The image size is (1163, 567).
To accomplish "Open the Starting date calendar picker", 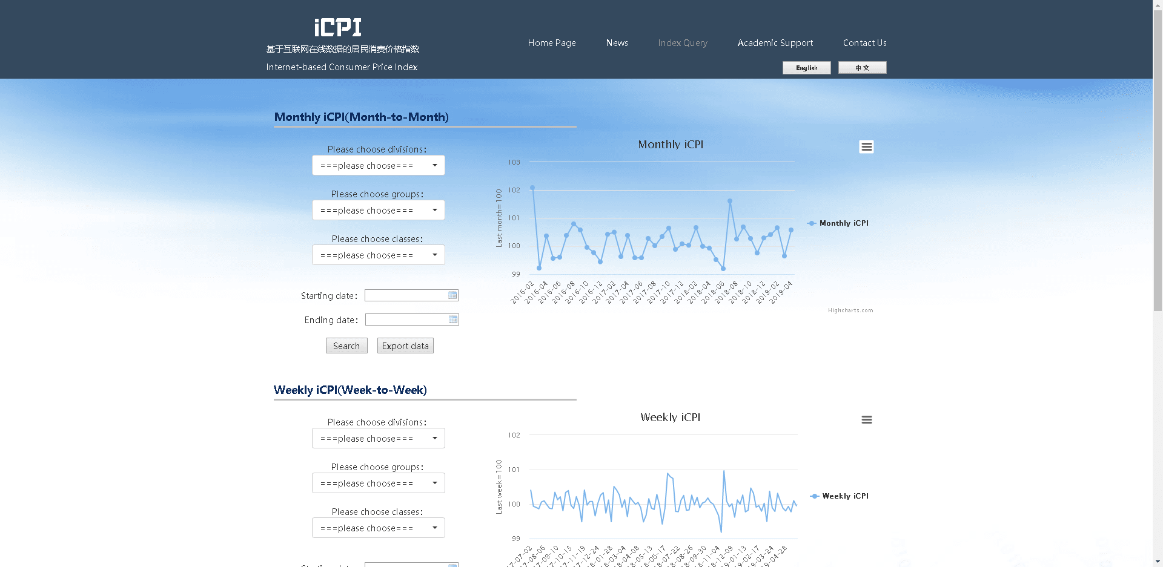I will tap(452, 295).
